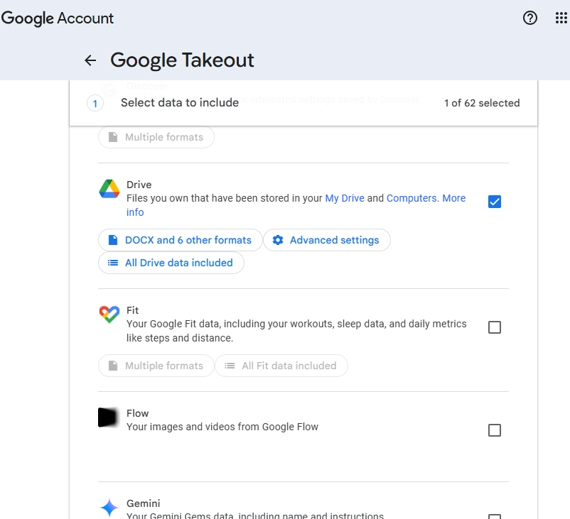Click the Gemini sparkle icon
This screenshot has width=570, height=519.
tap(108, 507)
